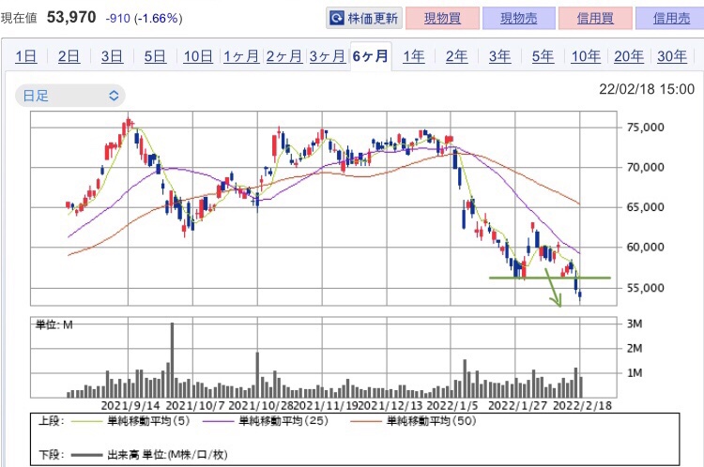Click the 75,000 price axis label
Screen dimensions: 704x467
pos(645,128)
